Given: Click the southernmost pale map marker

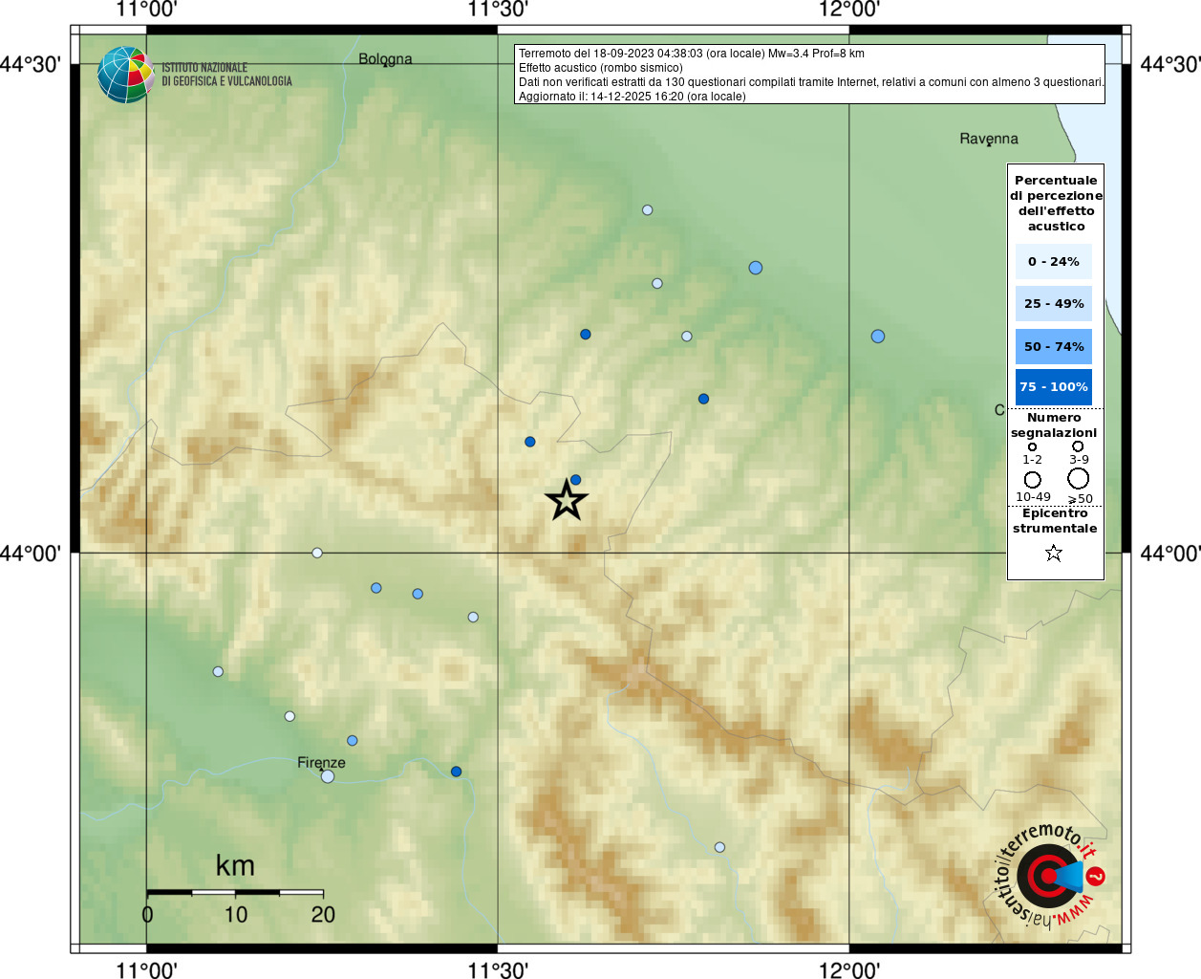Looking at the screenshot, I should pos(719,847).
